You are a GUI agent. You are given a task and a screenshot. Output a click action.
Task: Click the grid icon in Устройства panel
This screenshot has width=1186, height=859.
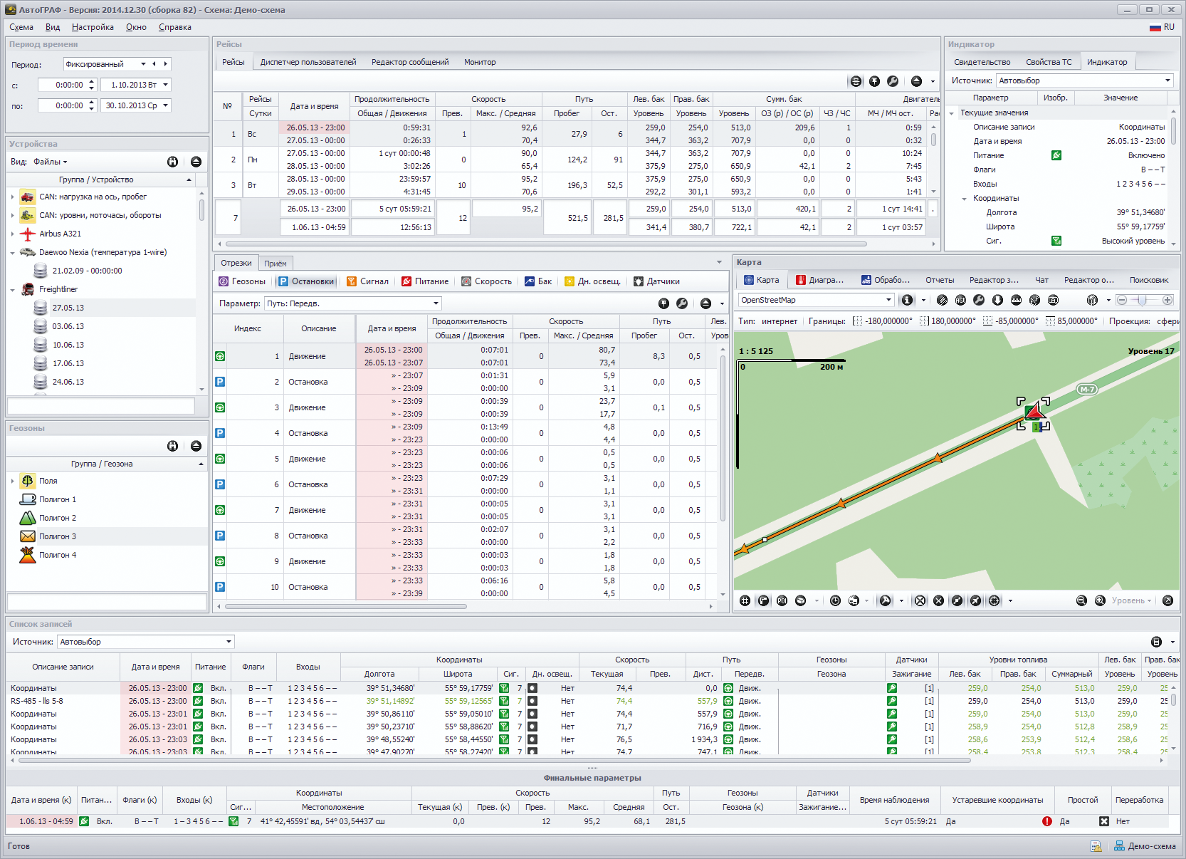pos(172,162)
